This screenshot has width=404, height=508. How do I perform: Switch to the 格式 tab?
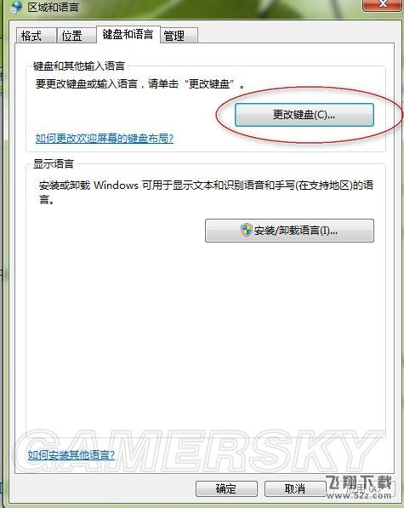[36, 36]
